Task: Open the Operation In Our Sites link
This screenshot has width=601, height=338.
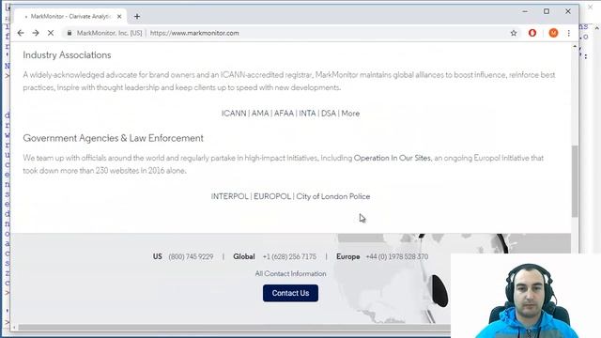Action: (393, 158)
